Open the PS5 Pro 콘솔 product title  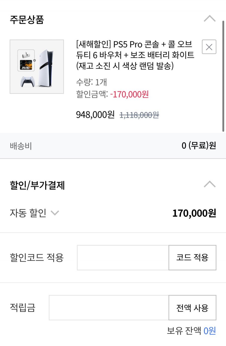(x=135, y=55)
